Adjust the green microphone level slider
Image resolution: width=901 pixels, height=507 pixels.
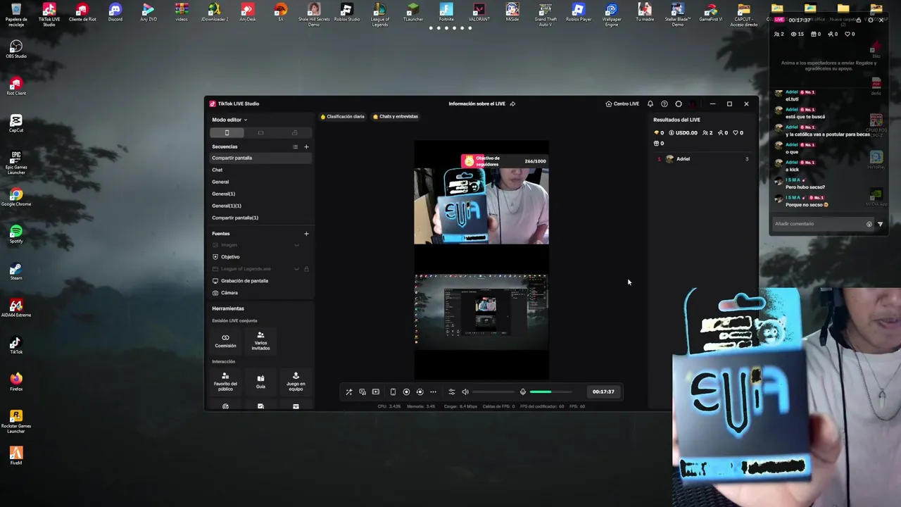tap(551, 392)
